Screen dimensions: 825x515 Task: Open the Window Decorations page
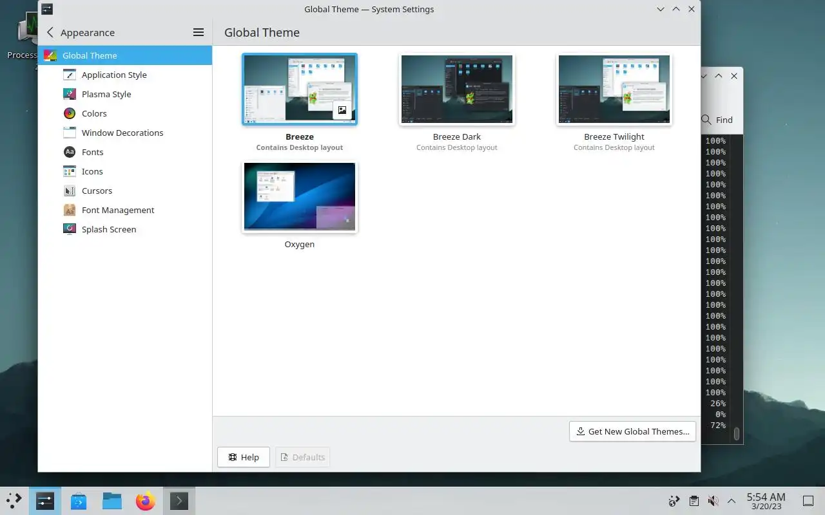click(125, 133)
